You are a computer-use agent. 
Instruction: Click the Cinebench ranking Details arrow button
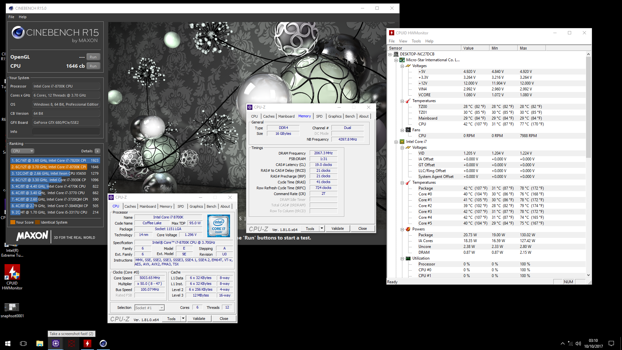(98, 151)
